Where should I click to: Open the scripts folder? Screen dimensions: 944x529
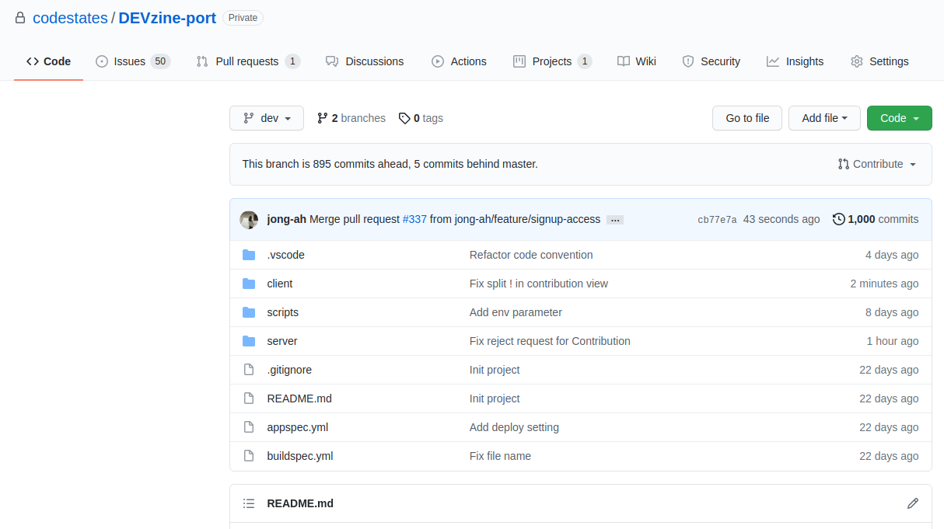coord(282,312)
